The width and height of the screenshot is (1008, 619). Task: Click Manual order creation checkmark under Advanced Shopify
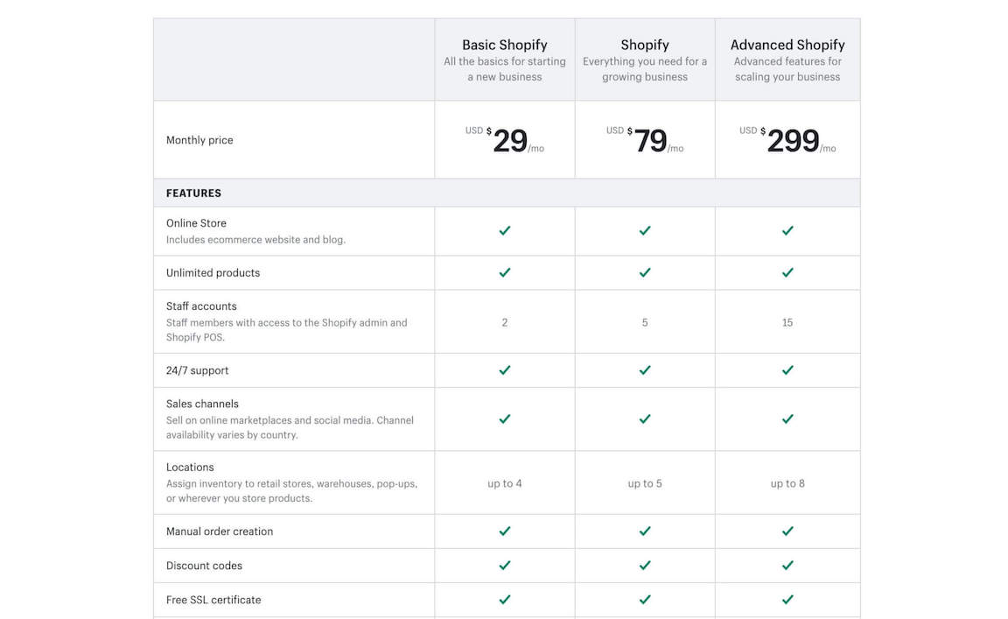coord(787,531)
